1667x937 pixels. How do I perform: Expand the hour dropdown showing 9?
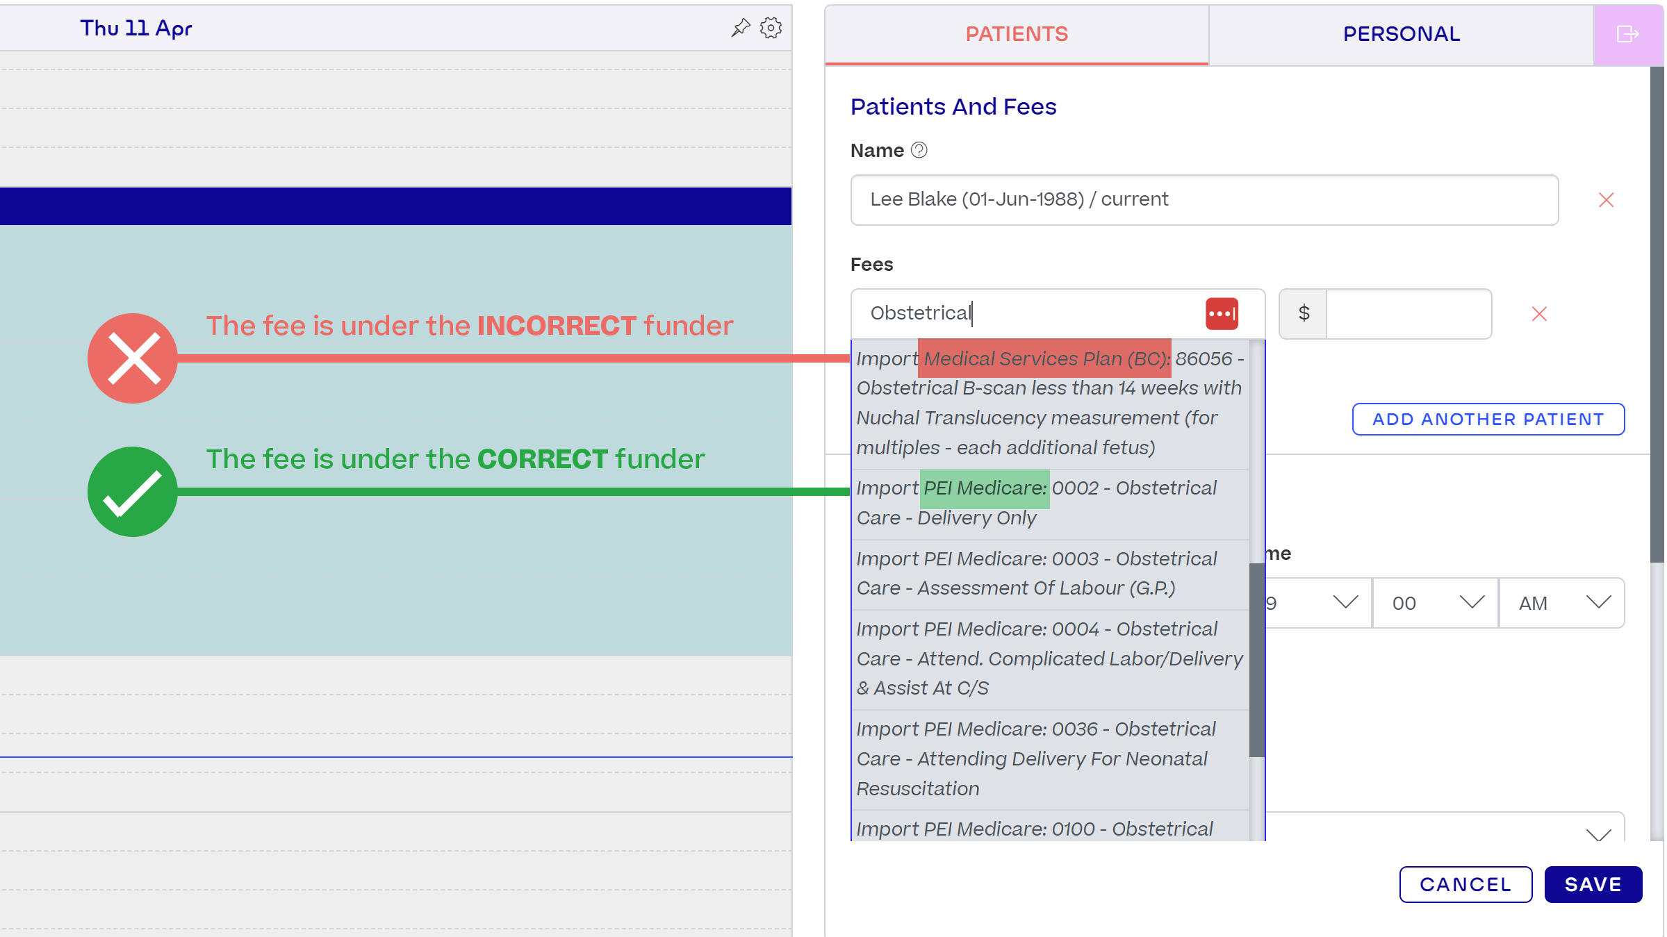tap(1317, 603)
